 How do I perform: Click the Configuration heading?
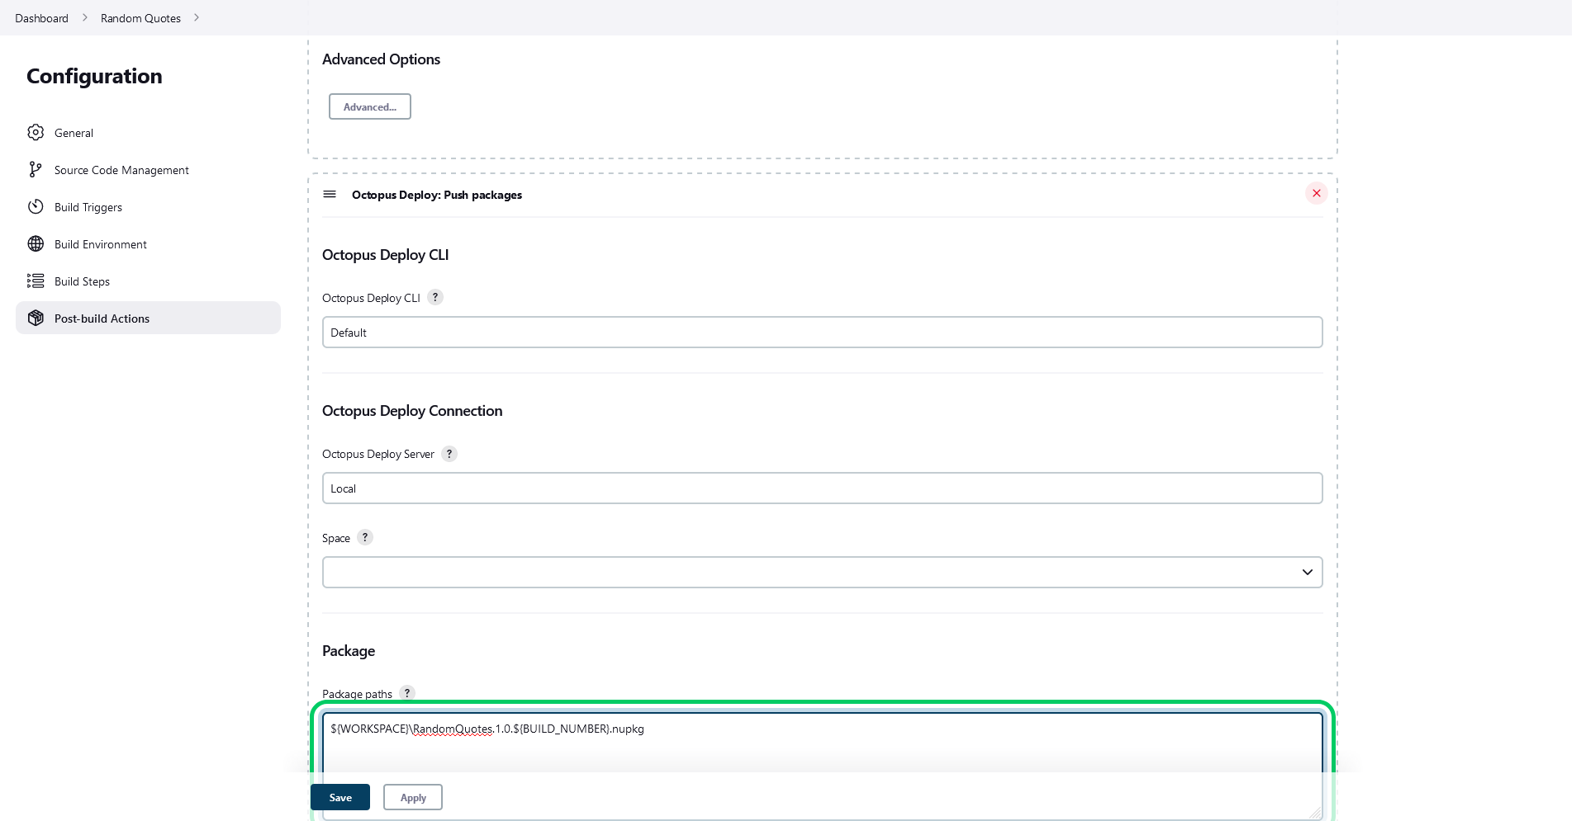pyautogui.click(x=94, y=76)
